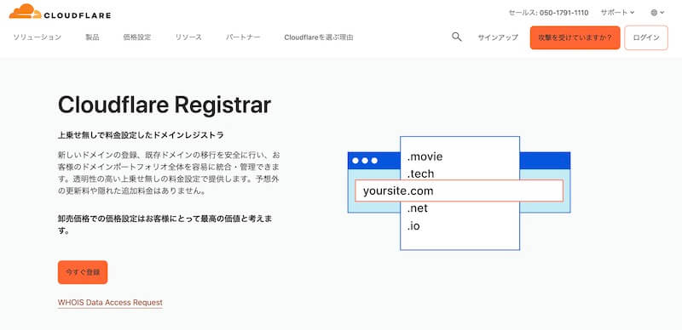Open the 製品 menu

coord(92,37)
